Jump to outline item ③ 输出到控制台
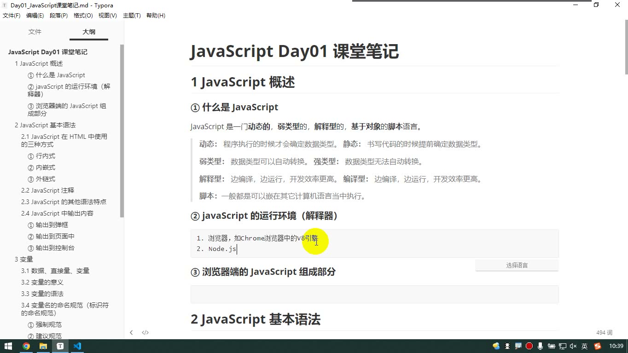The image size is (628, 353). click(51, 248)
